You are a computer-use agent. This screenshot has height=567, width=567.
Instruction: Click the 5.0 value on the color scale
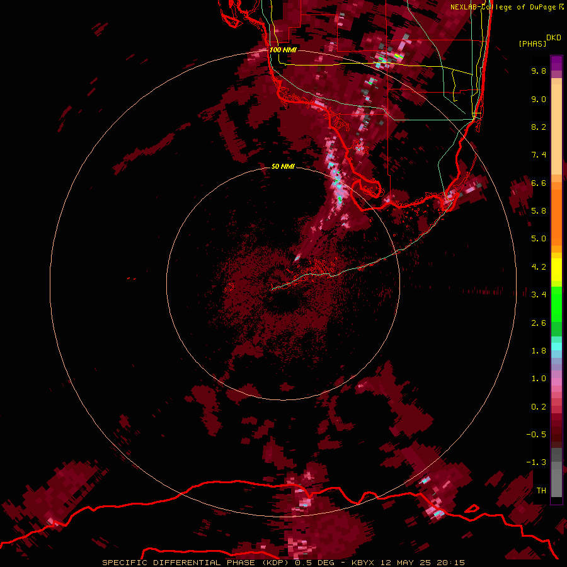(x=539, y=239)
